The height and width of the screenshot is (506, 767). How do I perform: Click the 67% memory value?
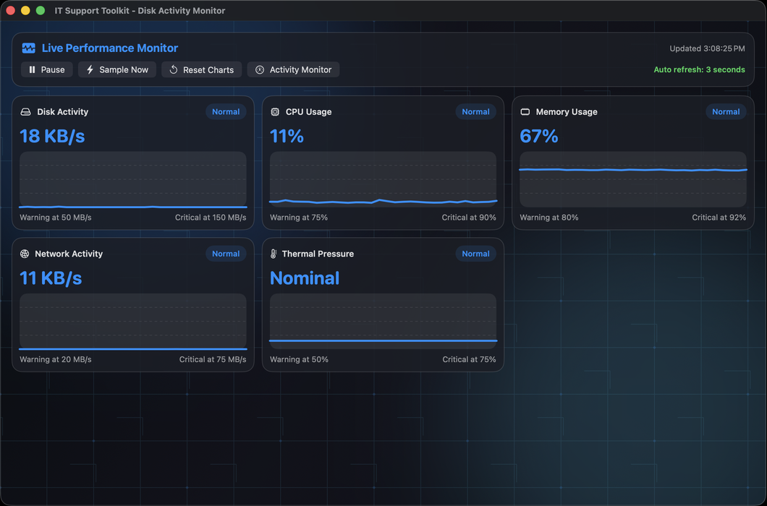[x=538, y=136]
